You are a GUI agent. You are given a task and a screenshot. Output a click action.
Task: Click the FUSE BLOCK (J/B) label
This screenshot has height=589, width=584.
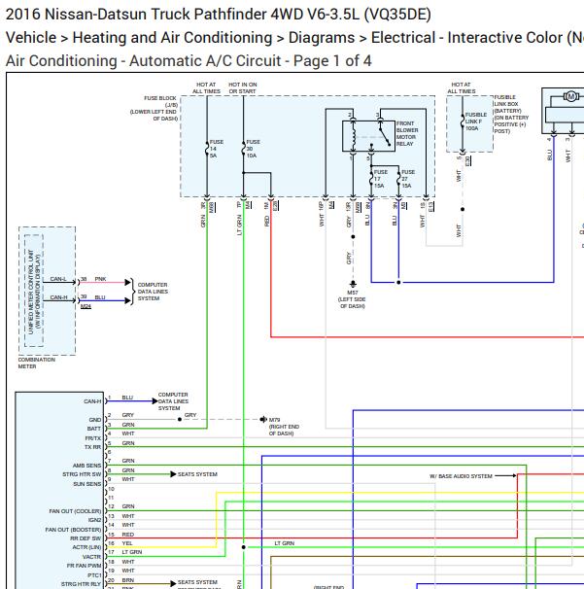pyautogui.click(x=154, y=108)
